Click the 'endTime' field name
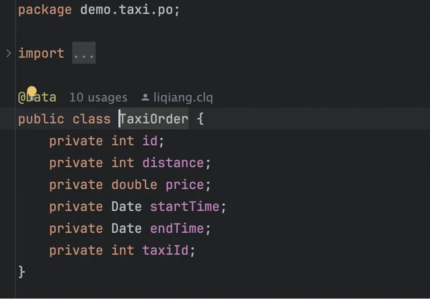The width and height of the screenshot is (430, 299). (177, 228)
